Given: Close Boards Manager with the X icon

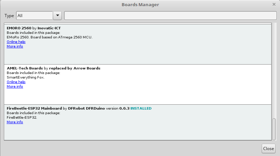Looking at the screenshot, I should (274, 5).
